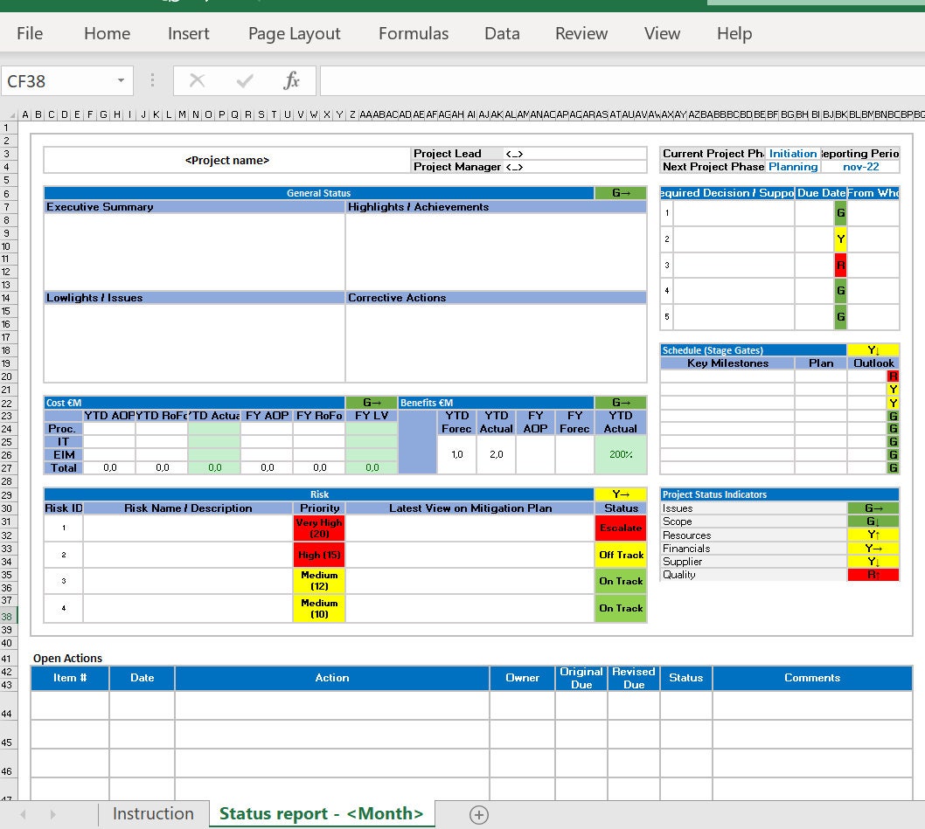Open the File menu
Screen dimensions: 925x829
pyautogui.click(x=29, y=33)
